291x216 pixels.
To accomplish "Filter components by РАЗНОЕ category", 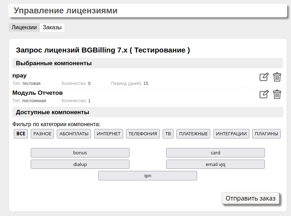I will (x=43, y=134).
